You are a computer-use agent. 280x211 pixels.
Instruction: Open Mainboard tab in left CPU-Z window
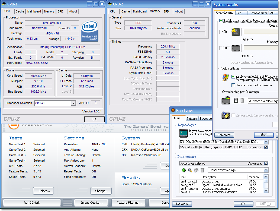[34, 11]
